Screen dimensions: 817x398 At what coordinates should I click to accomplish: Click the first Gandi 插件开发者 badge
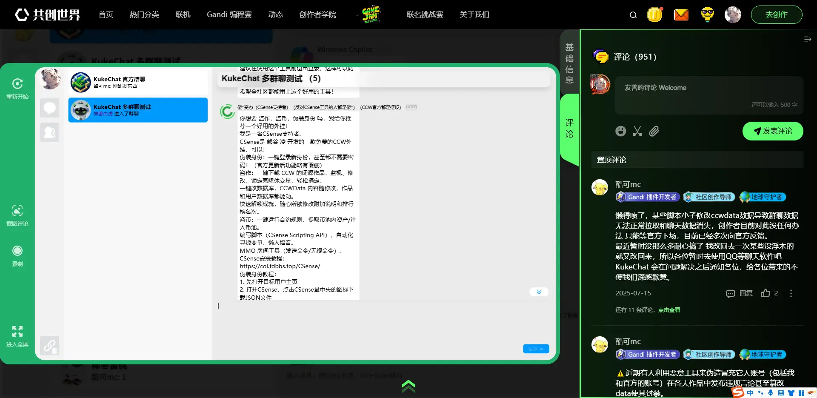click(648, 197)
